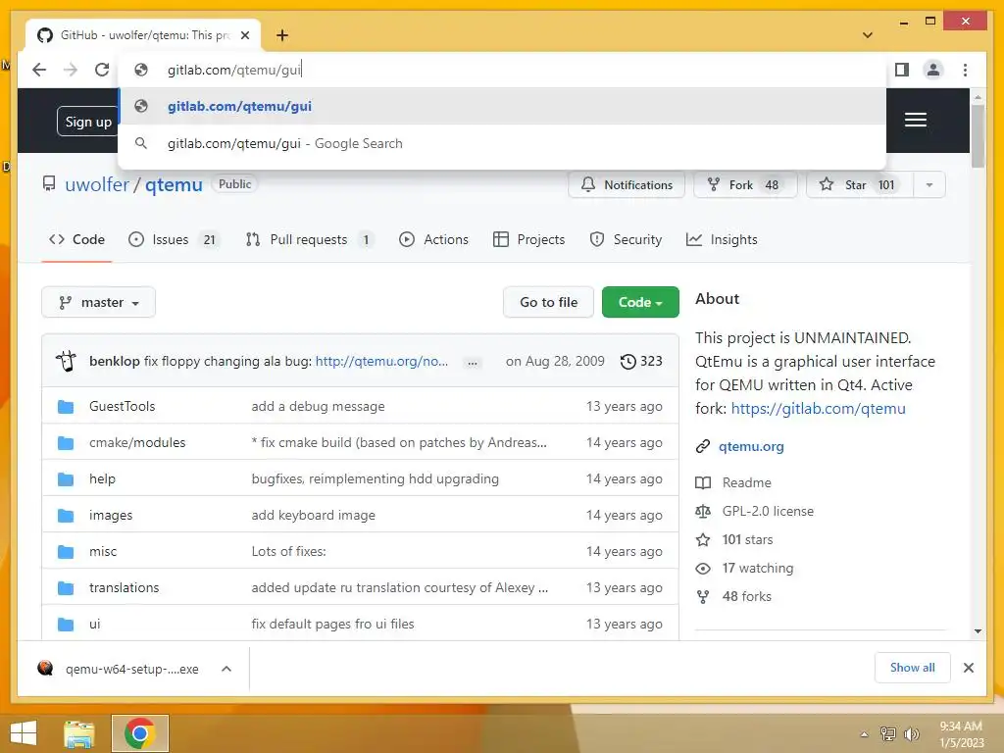The image size is (1004, 753).
Task: Switch to the Security tab
Action: pyautogui.click(x=626, y=239)
